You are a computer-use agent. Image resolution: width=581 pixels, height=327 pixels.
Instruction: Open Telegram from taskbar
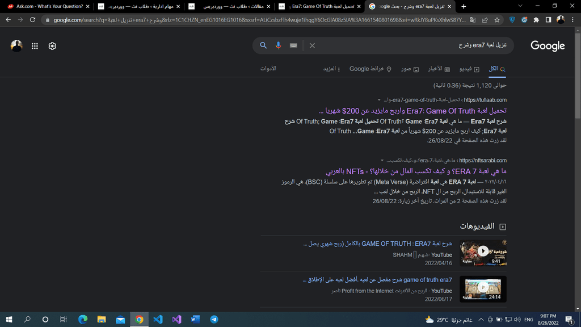[x=214, y=319]
